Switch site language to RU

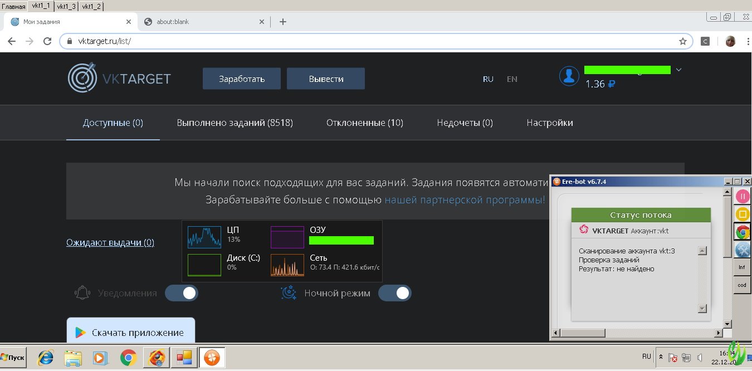tap(488, 79)
